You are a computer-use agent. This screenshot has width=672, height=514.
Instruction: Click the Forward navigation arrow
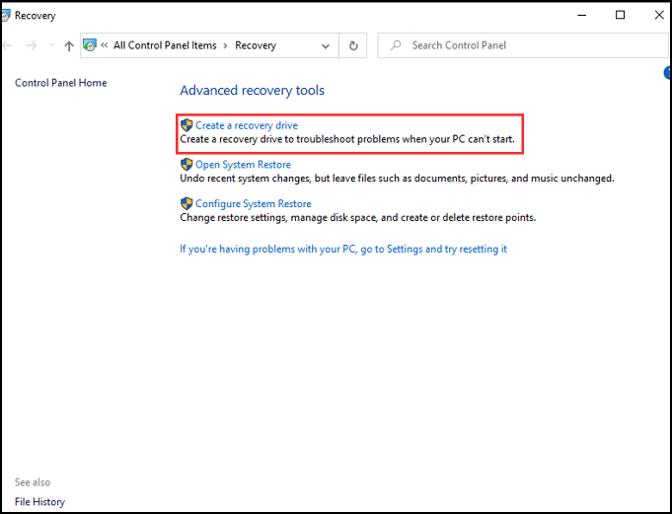pos(32,45)
